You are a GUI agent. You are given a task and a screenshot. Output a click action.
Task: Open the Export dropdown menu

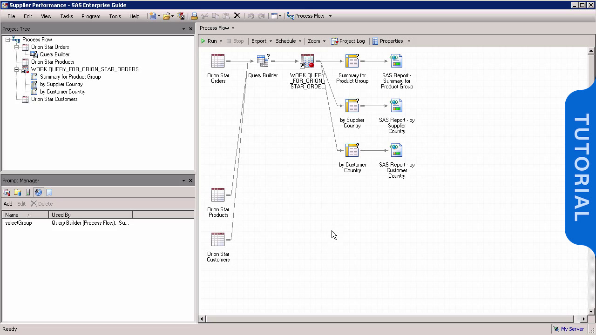pyautogui.click(x=262, y=41)
